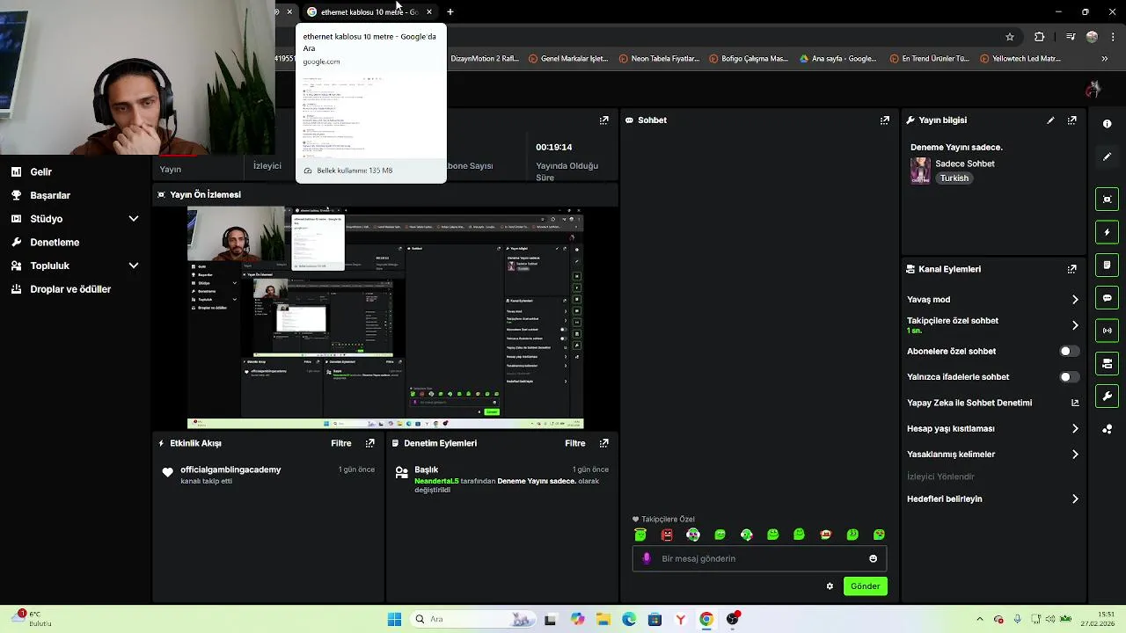The height and width of the screenshot is (633, 1126).
Task: Insert the angel halo green emote
Action: tap(640, 535)
